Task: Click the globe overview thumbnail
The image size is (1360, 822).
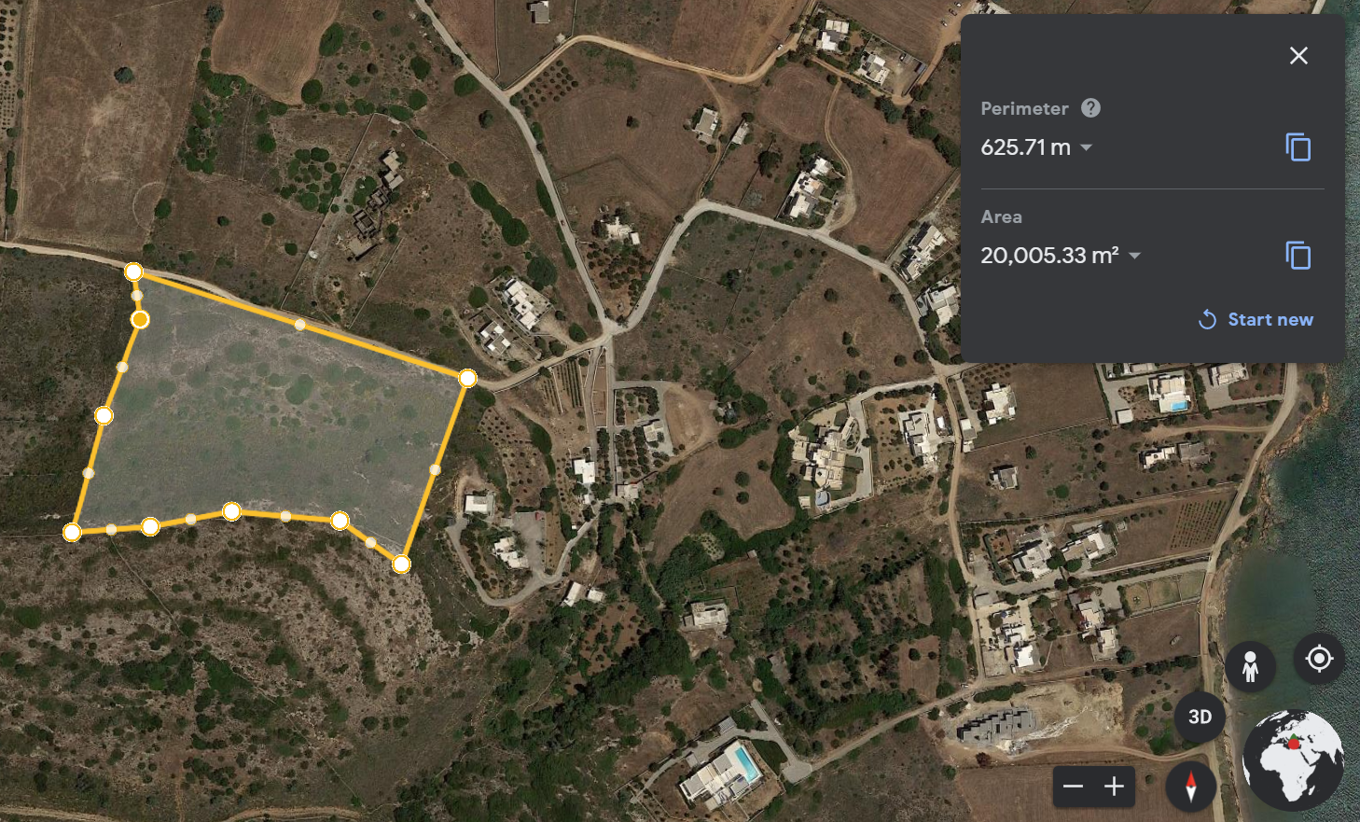Action: (x=1293, y=759)
